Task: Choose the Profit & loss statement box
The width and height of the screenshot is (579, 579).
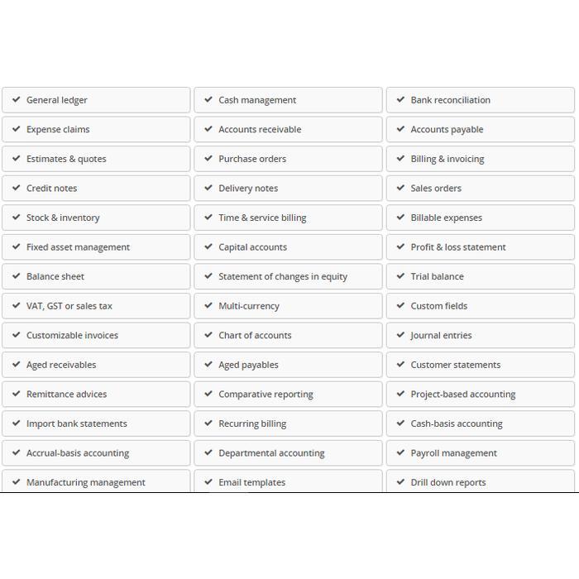Action: tap(481, 247)
